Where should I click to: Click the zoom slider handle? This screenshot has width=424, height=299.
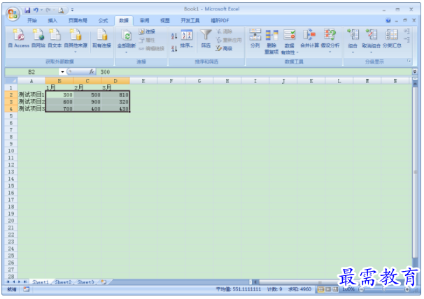coord(384,289)
